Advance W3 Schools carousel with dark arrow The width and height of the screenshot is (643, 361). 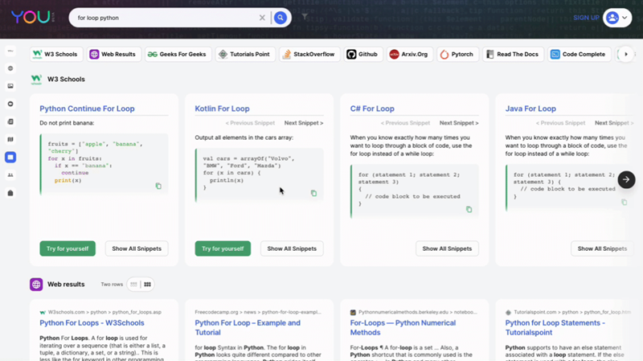[x=626, y=180]
